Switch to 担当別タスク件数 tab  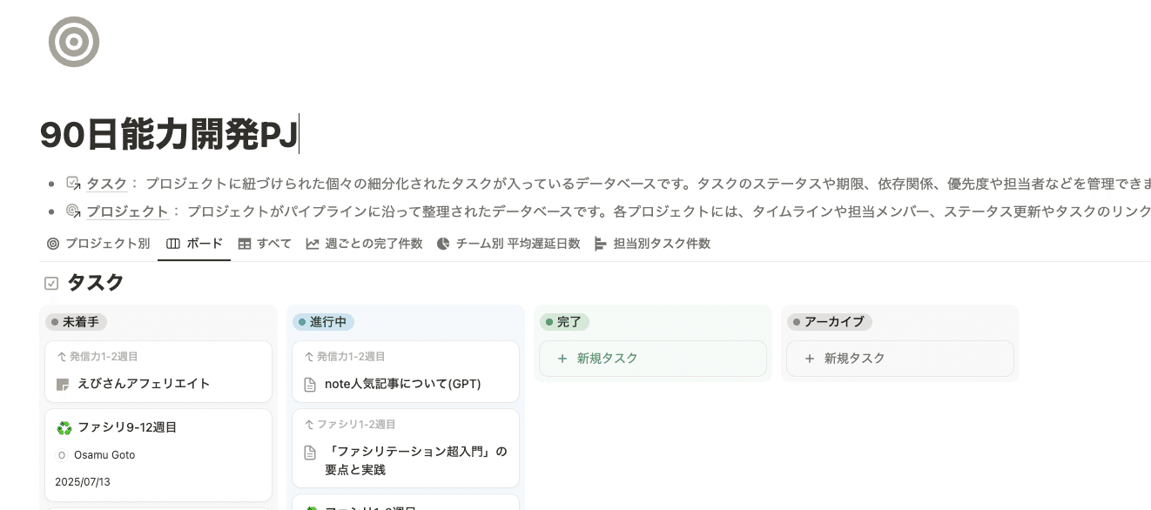click(652, 244)
